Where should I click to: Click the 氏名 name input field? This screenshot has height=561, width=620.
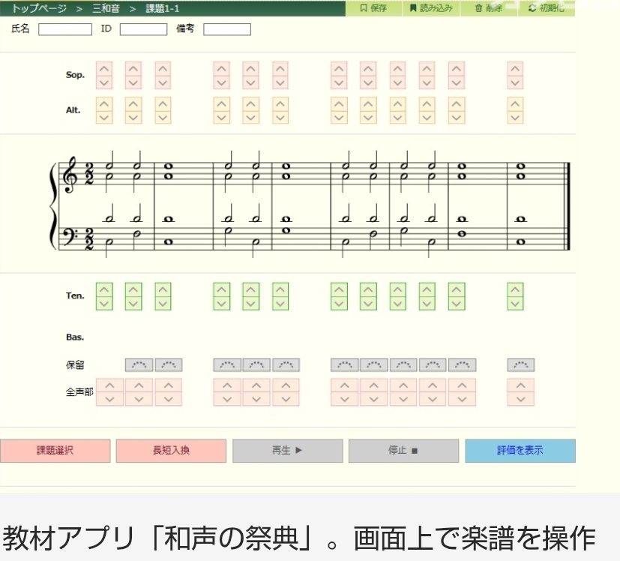pos(64,30)
